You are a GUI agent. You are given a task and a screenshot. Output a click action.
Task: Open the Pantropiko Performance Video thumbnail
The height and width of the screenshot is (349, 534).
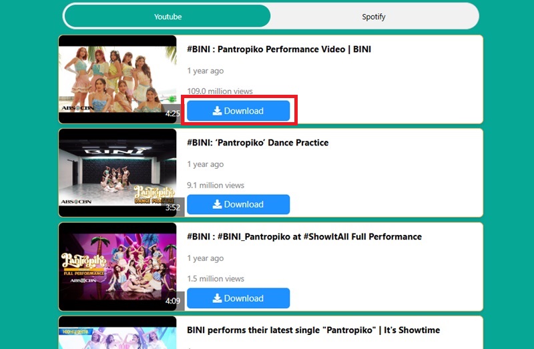pos(117,79)
